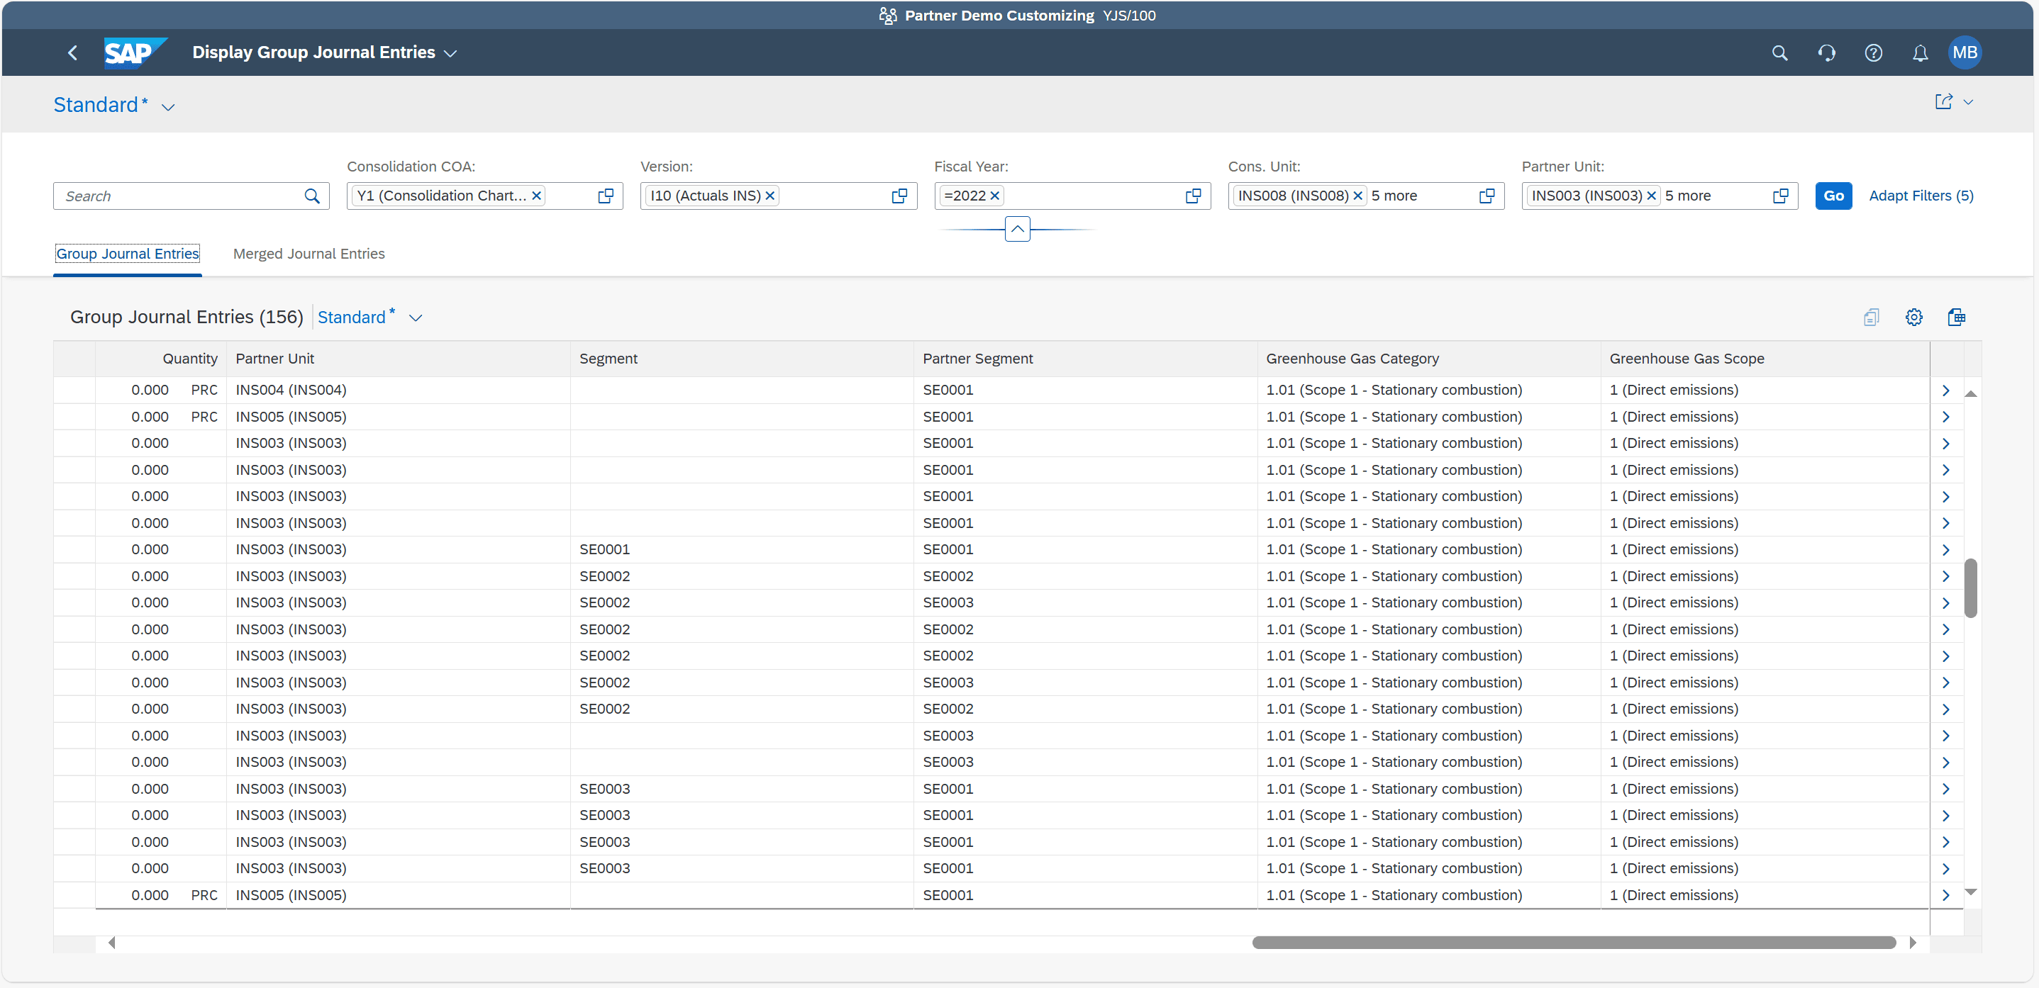Viewport: 2039px width, 988px height.
Task: Select the Group Journal Entries tab
Action: [128, 254]
